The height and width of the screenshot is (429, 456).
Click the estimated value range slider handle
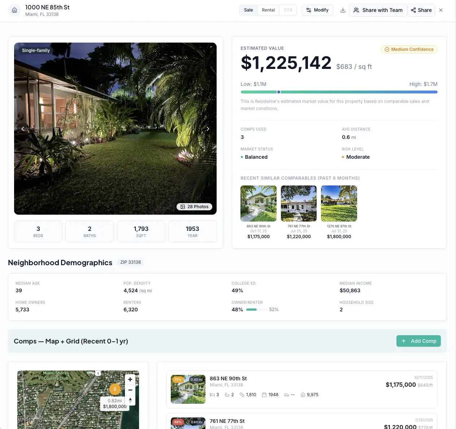tap(279, 92)
